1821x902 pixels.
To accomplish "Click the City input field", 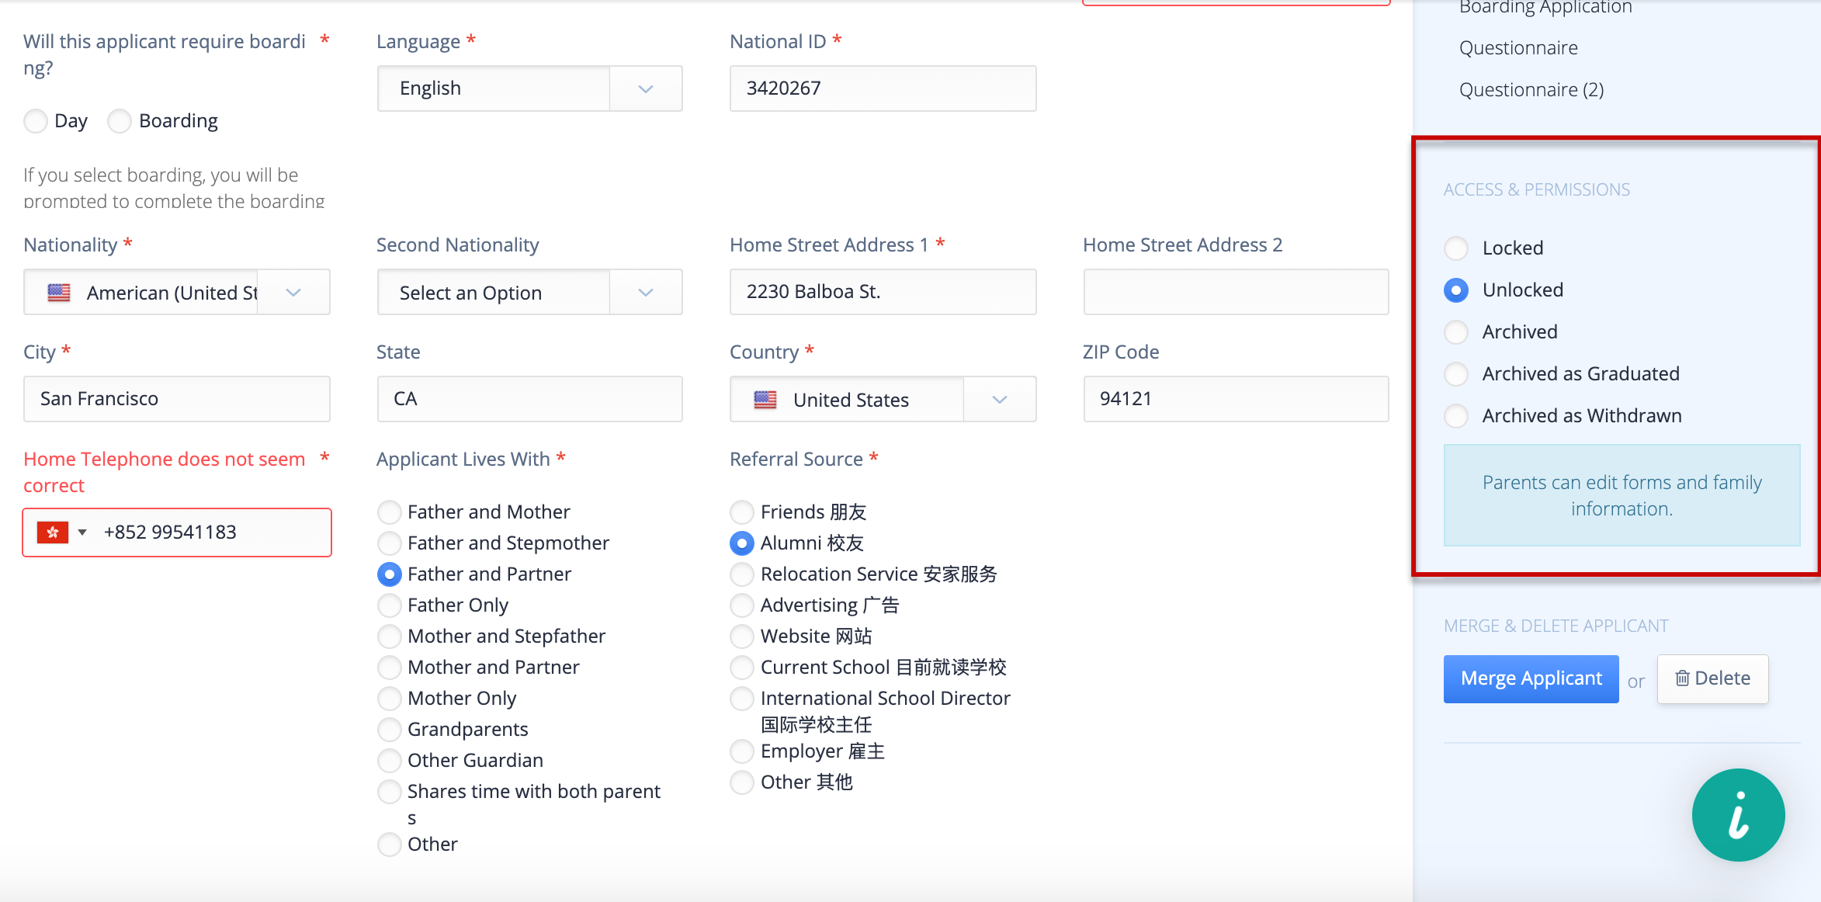I will [x=177, y=399].
